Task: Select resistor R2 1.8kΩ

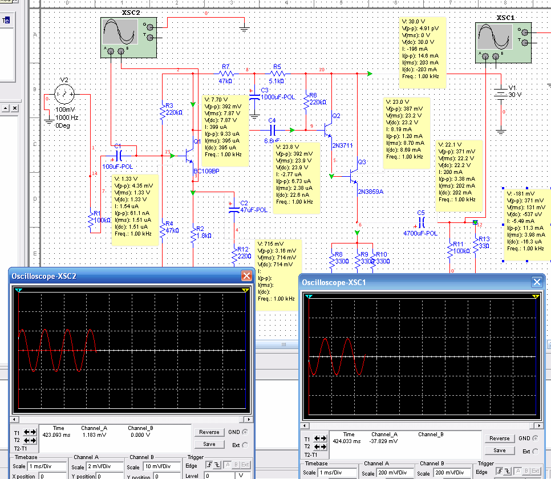Action: (193, 235)
